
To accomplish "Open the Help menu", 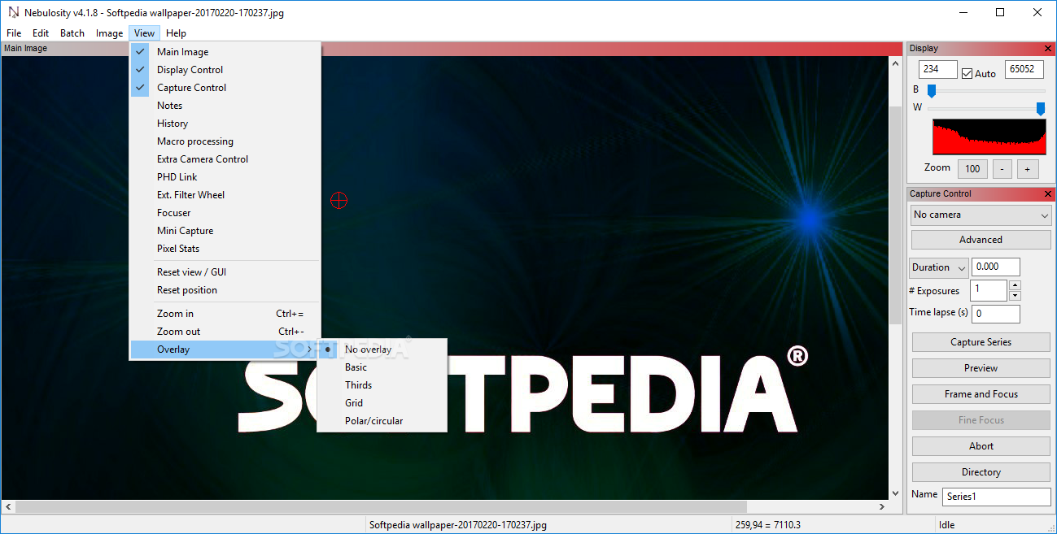I will click(176, 33).
